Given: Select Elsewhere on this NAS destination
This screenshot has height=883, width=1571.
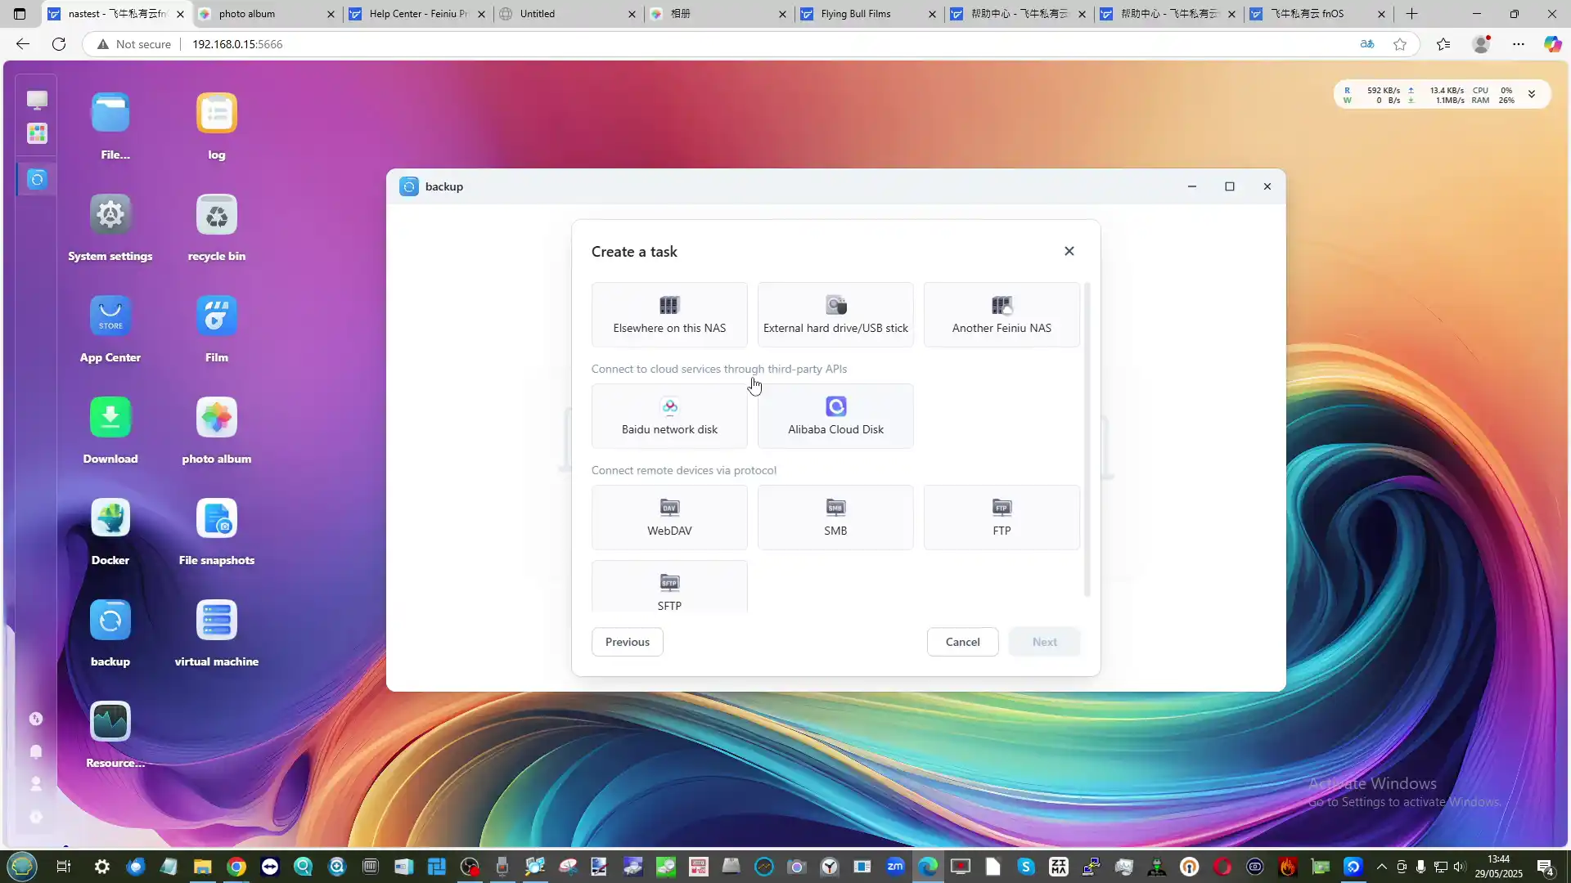Looking at the screenshot, I should coord(669,315).
